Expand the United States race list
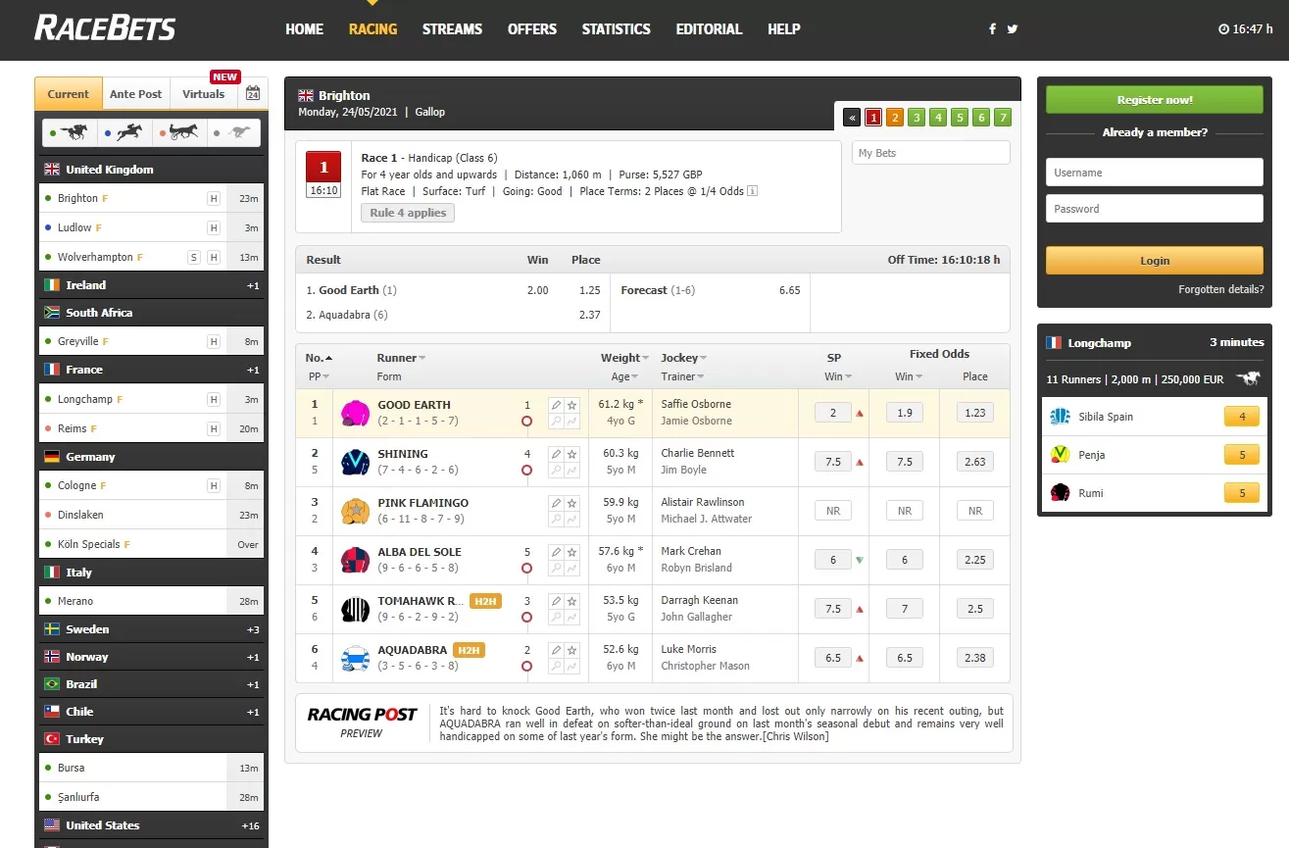Image resolution: width=1289 pixels, height=848 pixels. (x=152, y=825)
